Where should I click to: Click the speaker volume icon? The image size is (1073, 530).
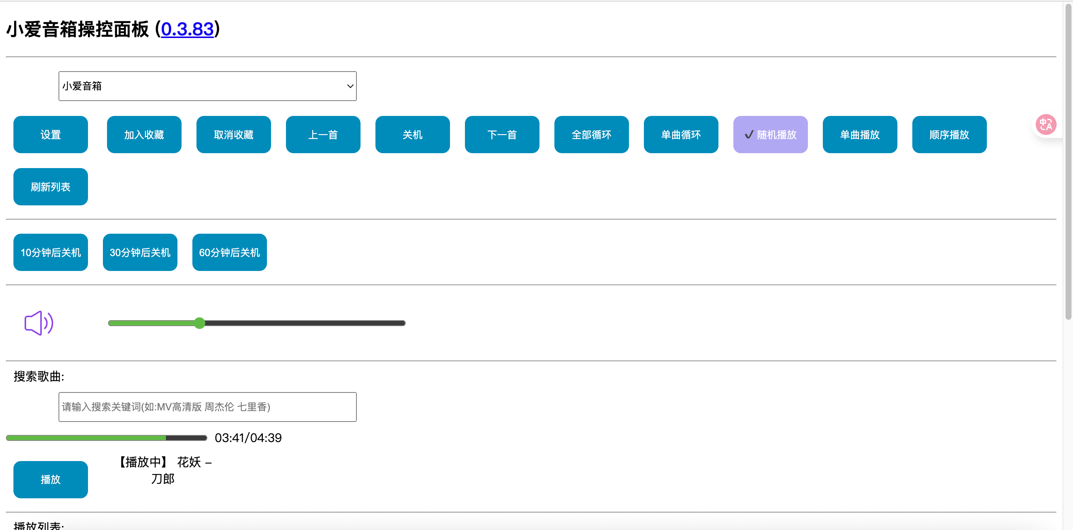click(38, 323)
